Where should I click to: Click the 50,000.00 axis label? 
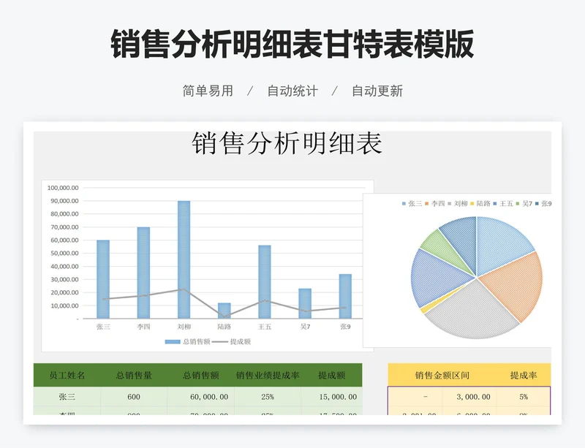coord(64,254)
